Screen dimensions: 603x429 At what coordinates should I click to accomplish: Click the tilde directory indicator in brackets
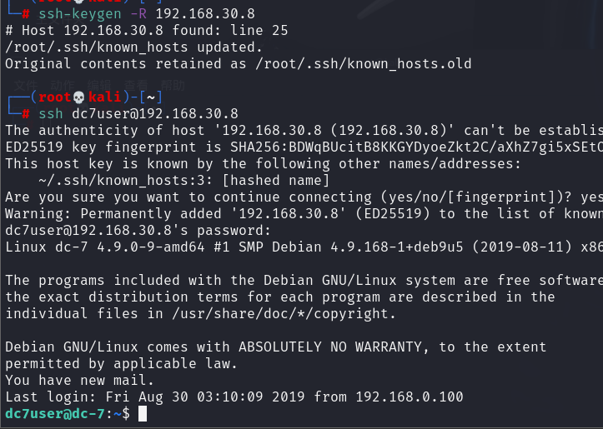click(151, 97)
